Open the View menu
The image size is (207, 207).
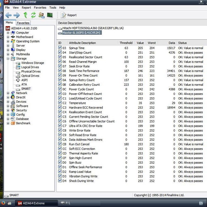(x=16, y=7)
